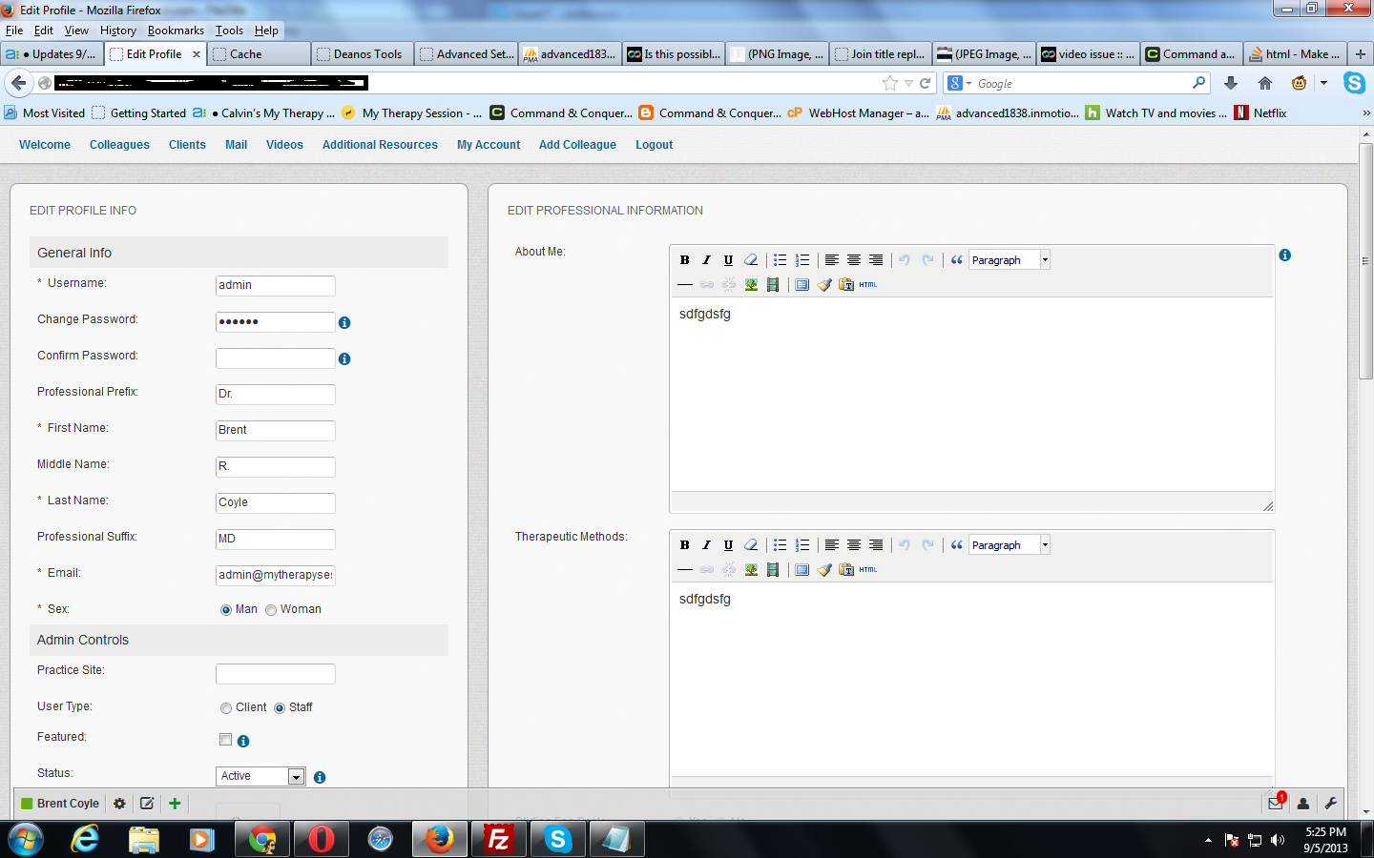Click the page's vertical scrollbar thumb
Image resolution: width=1374 pixels, height=858 pixels.
(1365, 262)
